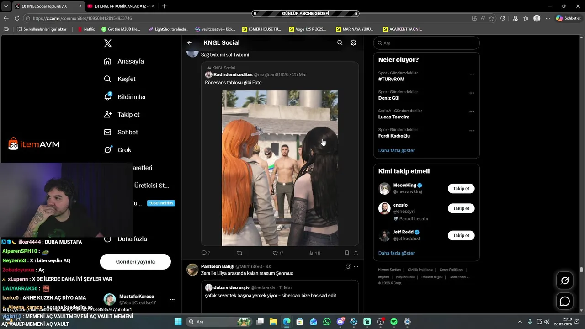The width and height of the screenshot is (585, 329).
Task: Open Netflix bookmark
Action: pos(86,29)
